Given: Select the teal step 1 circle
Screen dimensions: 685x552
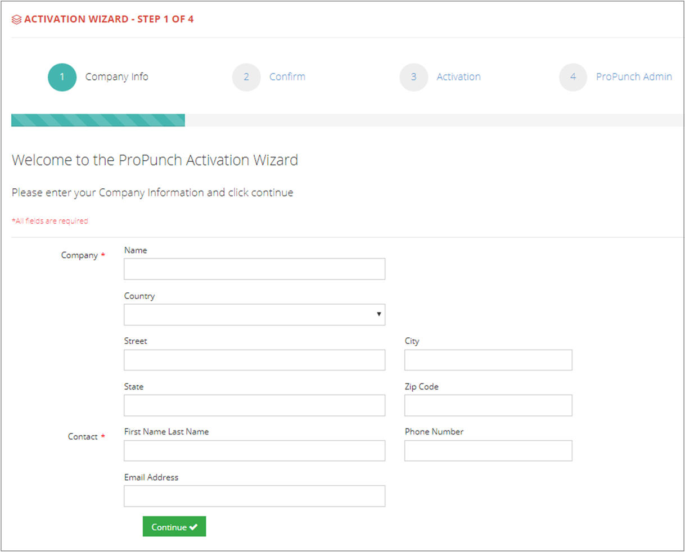Looking at the screenshot, I should 62,77.
